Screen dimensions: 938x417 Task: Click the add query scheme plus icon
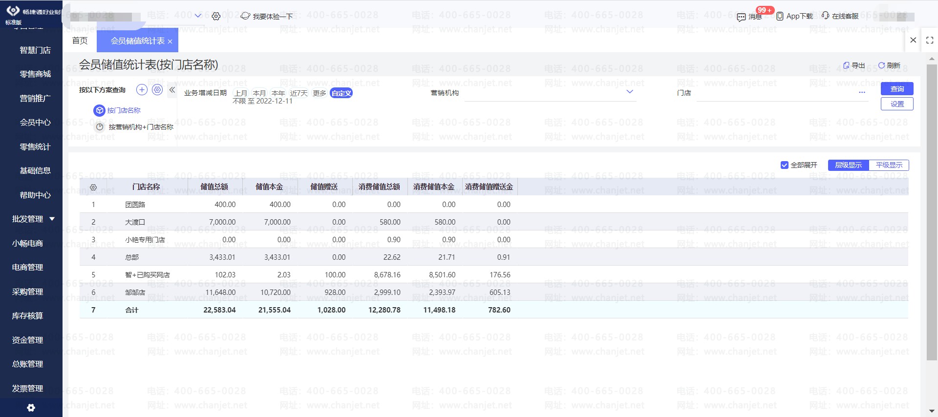(x=142, y=90)
